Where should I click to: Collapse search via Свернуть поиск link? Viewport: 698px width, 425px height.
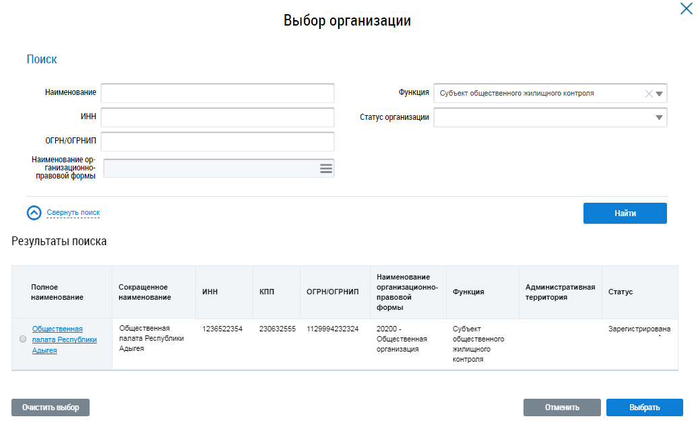[73, 213]
